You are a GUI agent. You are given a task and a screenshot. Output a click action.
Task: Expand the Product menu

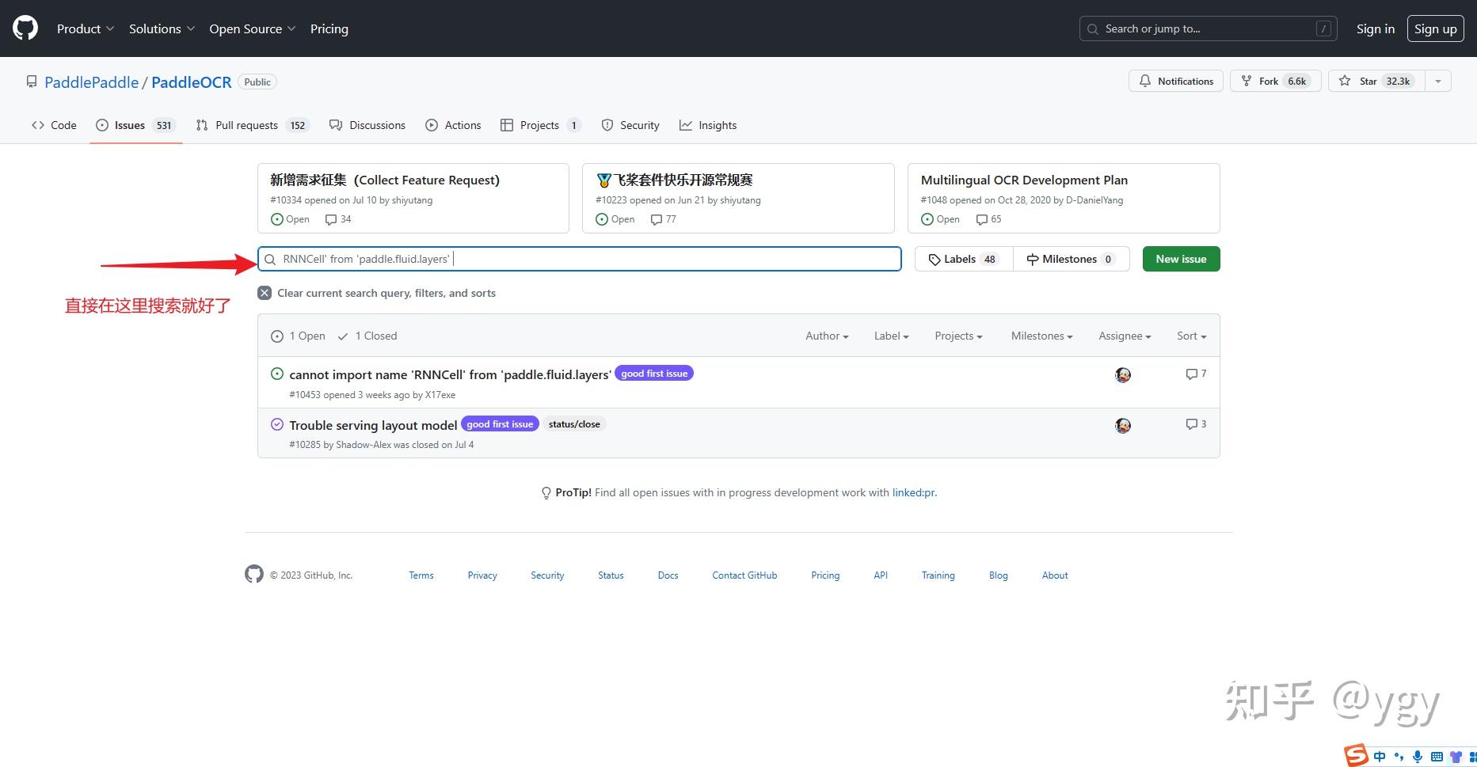(86, 28)
